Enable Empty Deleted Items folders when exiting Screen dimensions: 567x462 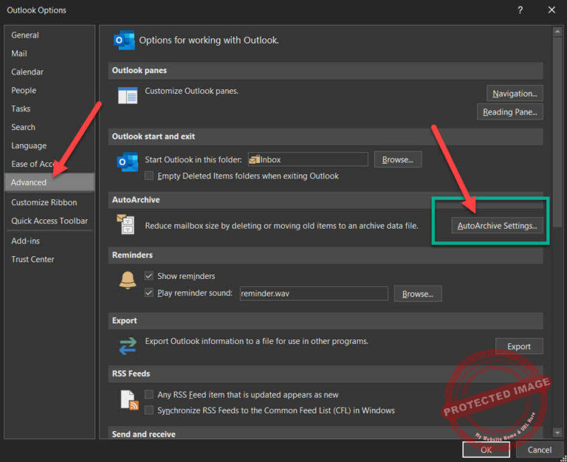coord(148,176)
